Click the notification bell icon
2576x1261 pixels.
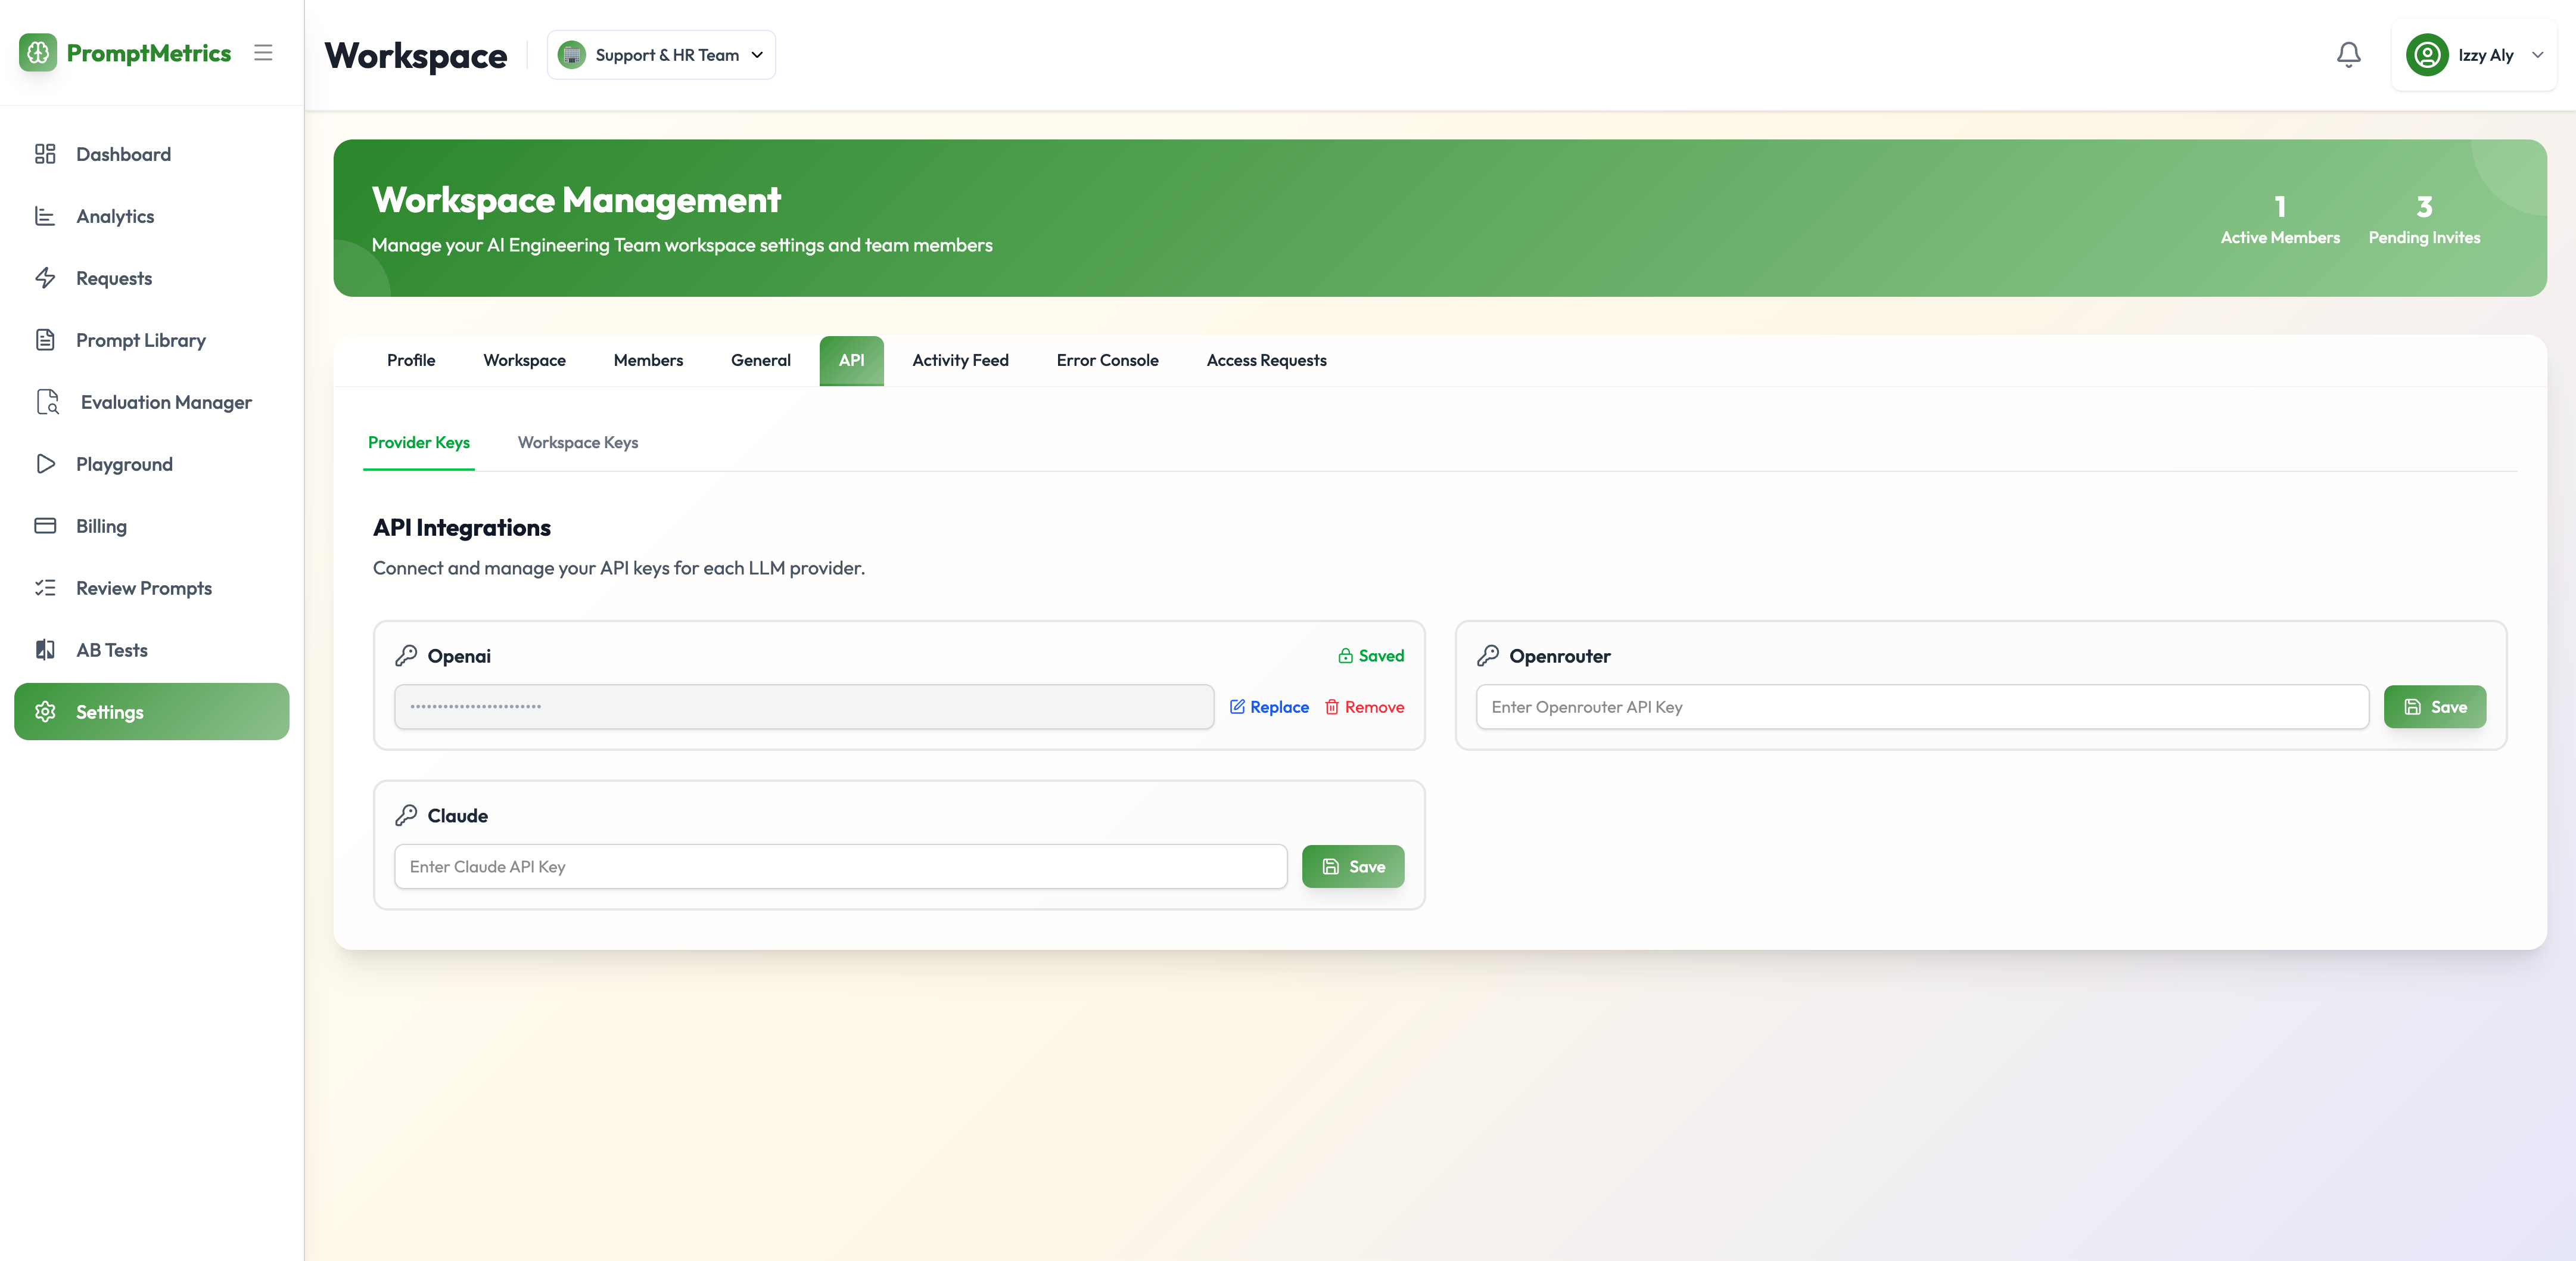point(2348,55)
